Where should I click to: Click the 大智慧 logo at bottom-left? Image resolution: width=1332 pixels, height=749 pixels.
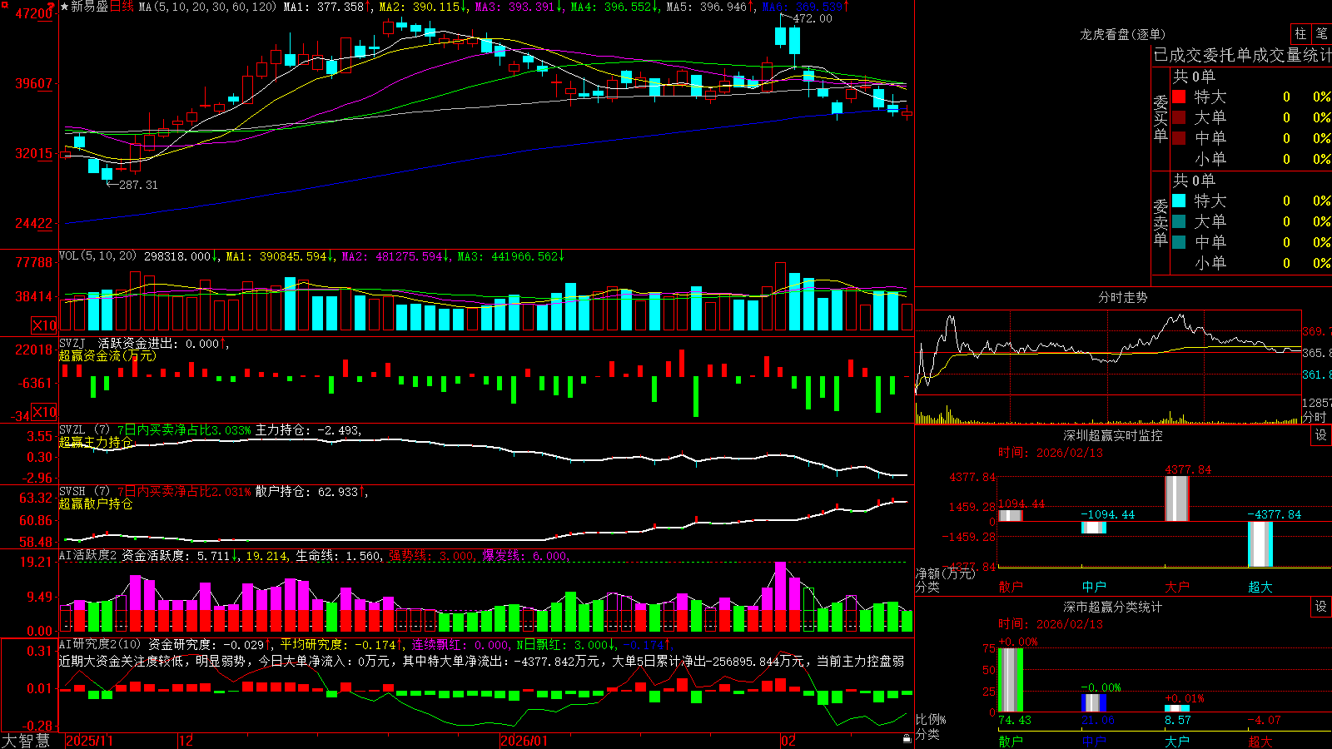point(26,741)
